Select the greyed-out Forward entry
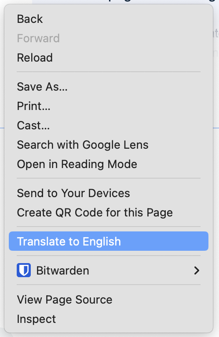Screen dimensions: 219x337 (x=109, y=38)
